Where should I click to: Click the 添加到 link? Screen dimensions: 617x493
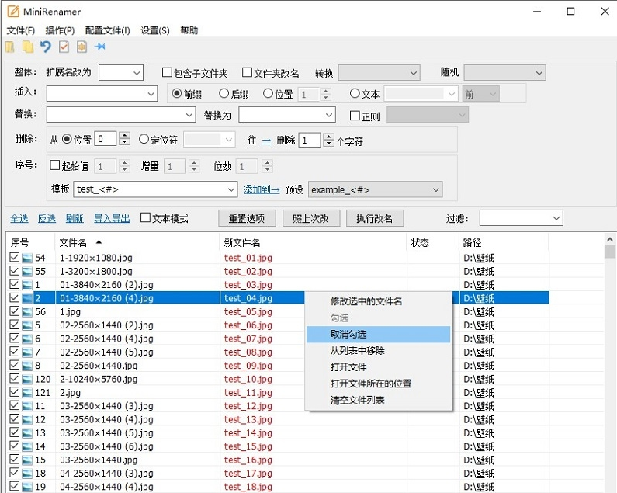(262, 189)
